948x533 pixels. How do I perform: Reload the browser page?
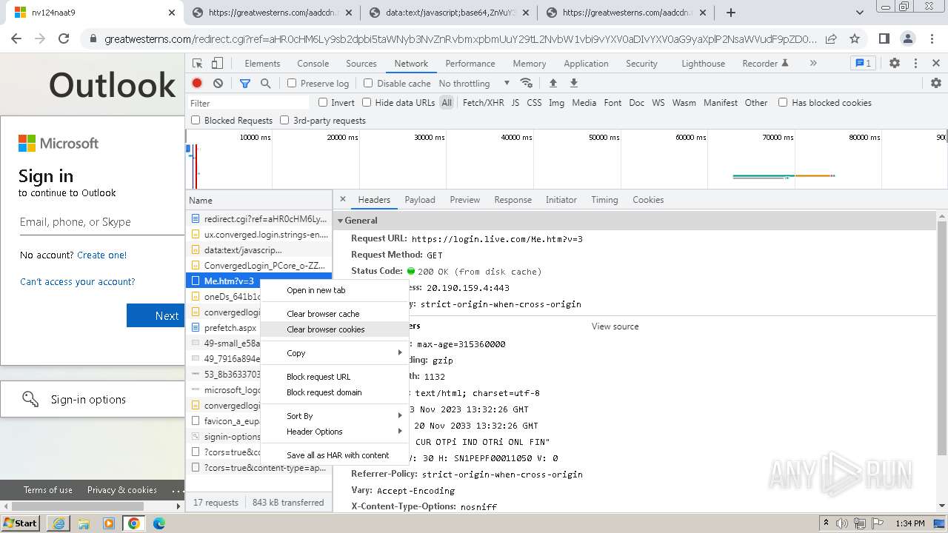tap(64, 38)
